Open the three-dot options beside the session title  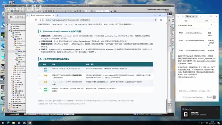click(x=215, y=25)
